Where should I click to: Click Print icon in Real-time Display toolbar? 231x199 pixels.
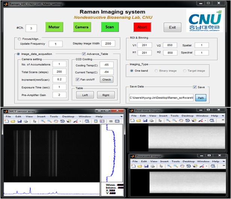151,121
